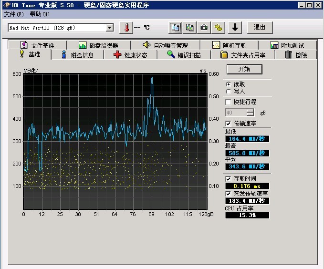Open the 帮助 menu
The width and height of the screenshot is (324, 269).
pyautogui.click(x=39, y=14)
